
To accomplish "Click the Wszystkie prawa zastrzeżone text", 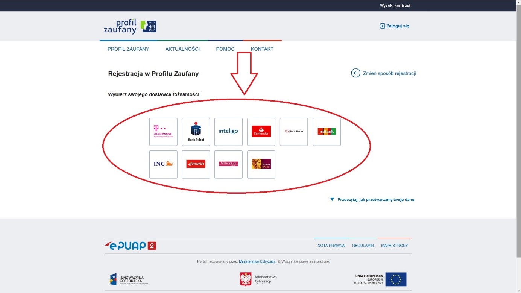I will [x=305, y=261].
